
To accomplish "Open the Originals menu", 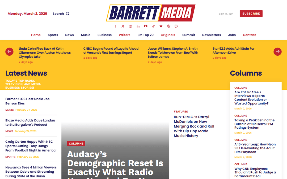I will (168, 35).
